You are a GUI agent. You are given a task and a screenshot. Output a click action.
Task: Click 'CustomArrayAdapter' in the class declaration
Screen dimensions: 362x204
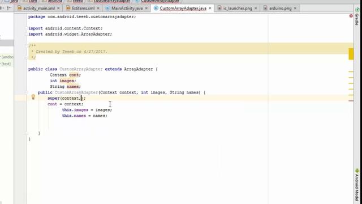coord(81,69)
